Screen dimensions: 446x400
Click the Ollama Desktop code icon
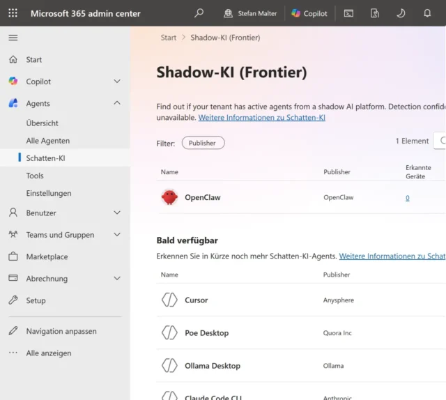169,366
